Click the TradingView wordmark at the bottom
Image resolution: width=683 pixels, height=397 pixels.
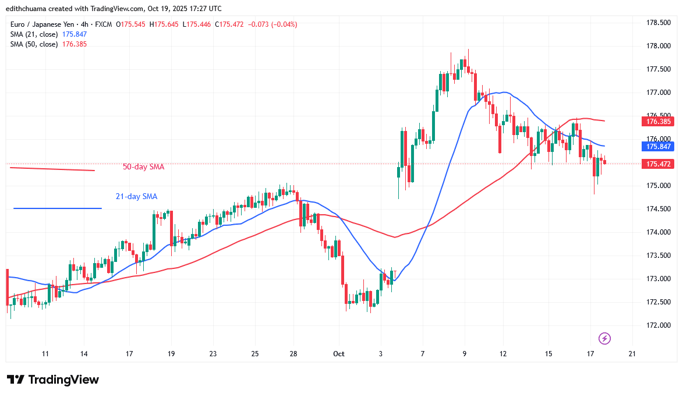click(x=64, y=380)
